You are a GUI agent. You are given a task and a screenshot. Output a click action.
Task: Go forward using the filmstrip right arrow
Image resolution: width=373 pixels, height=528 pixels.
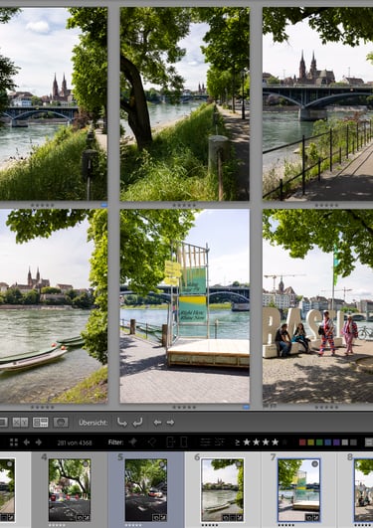coord(39,442)
